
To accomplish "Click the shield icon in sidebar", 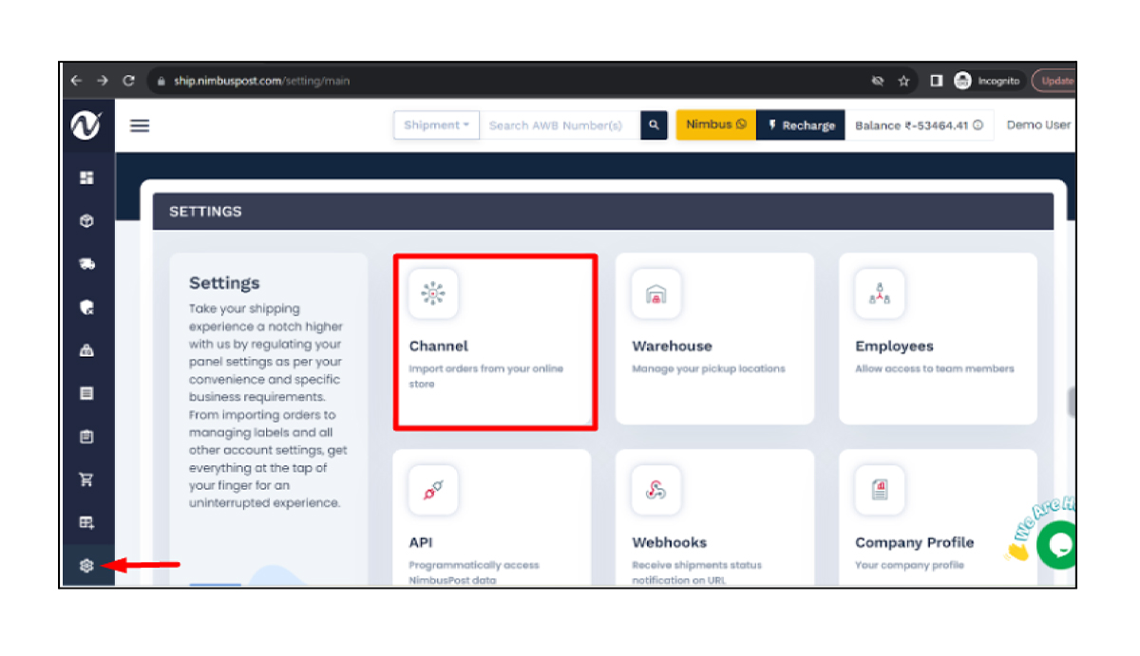I will (x=87, y=307).
